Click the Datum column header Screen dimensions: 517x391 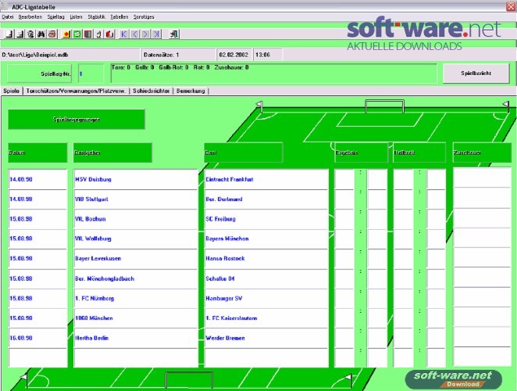[x=37, y=152]
